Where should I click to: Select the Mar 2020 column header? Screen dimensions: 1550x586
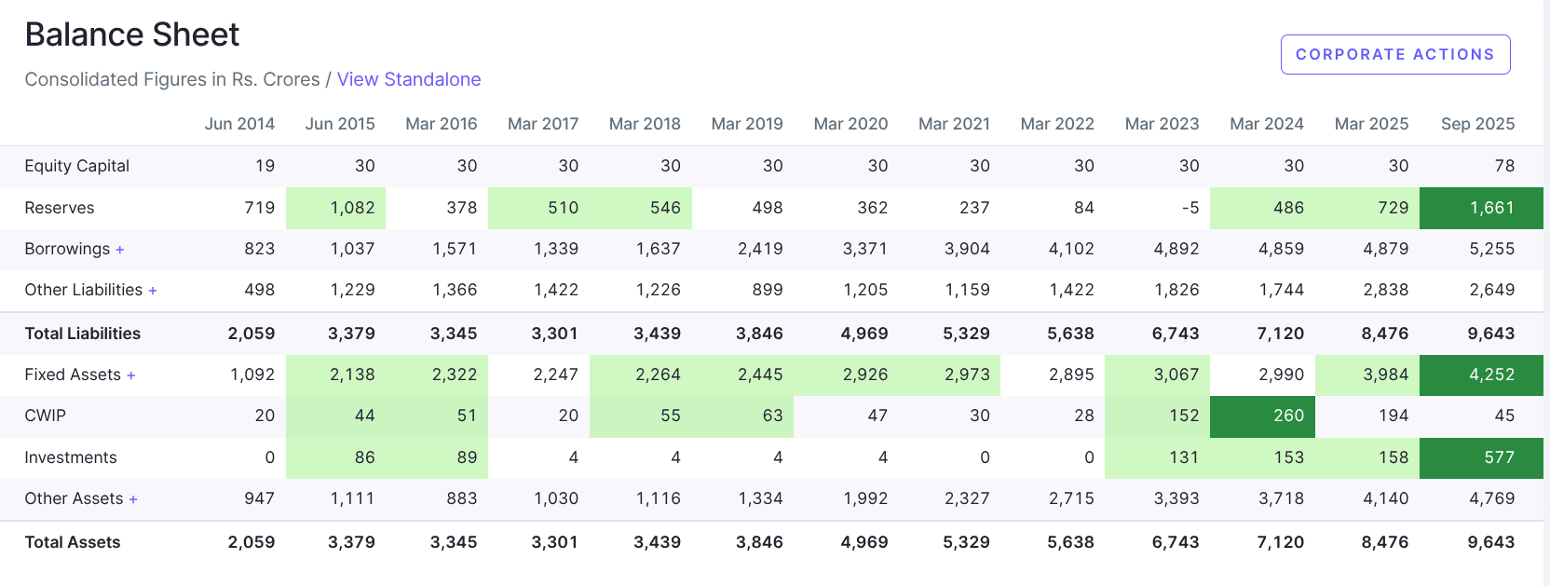tap(850, 124)
